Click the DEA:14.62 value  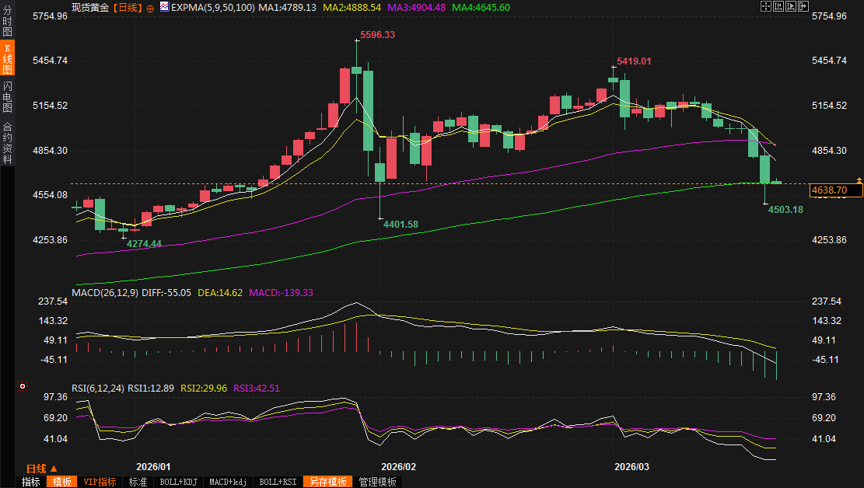[220, 292]
